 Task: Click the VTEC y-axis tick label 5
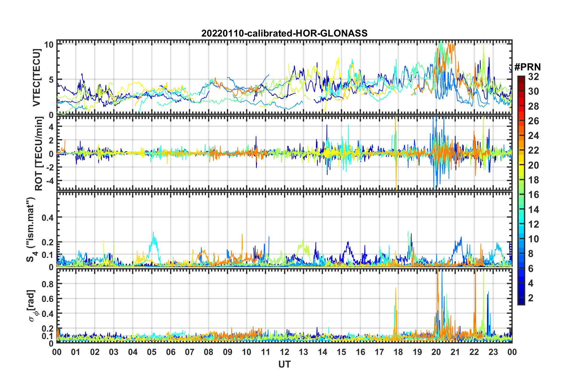[x=51, y=80]
